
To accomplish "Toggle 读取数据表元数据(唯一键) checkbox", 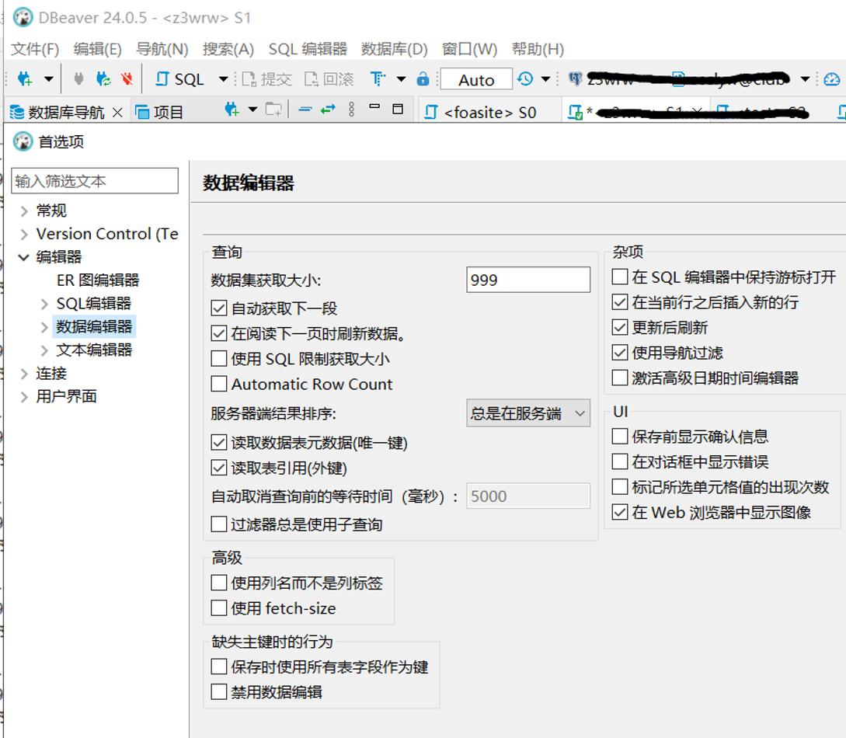I will click(218, 442).
